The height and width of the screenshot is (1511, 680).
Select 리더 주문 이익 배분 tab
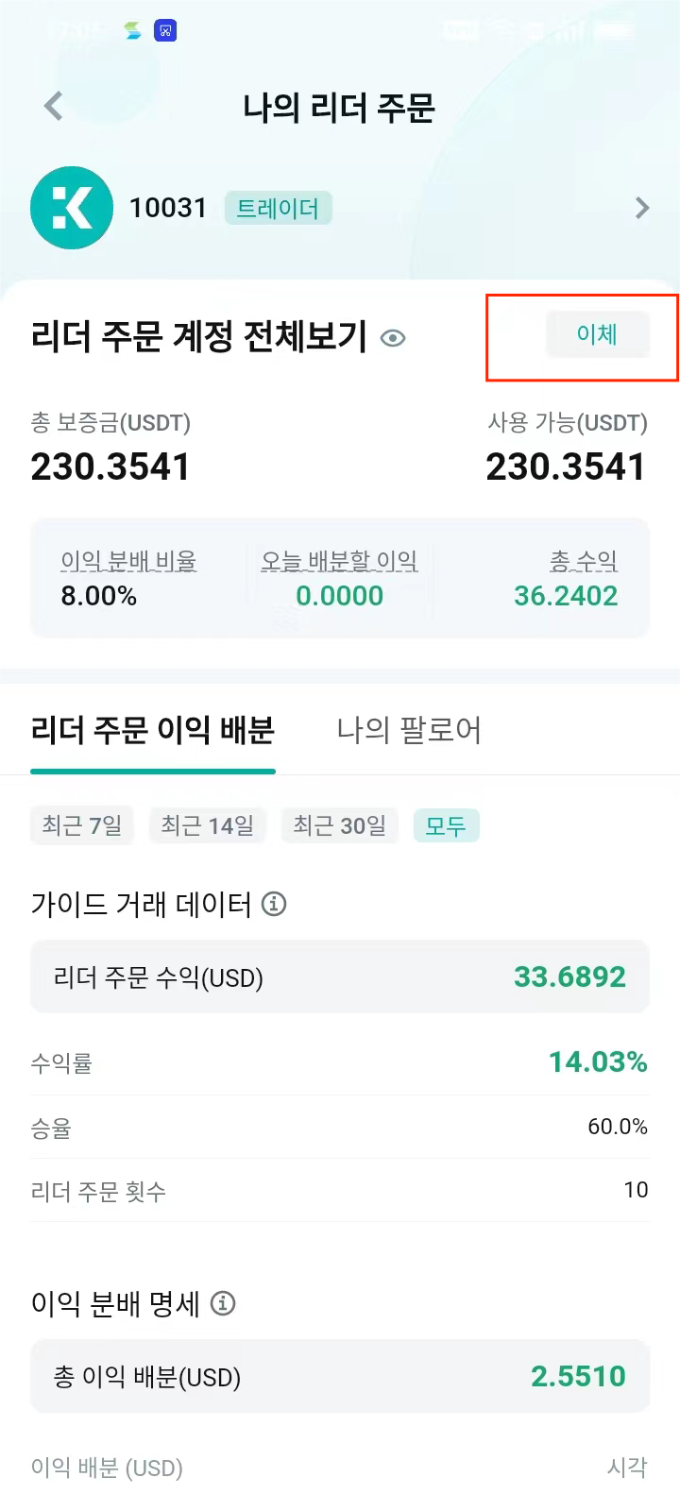(153, 730)
